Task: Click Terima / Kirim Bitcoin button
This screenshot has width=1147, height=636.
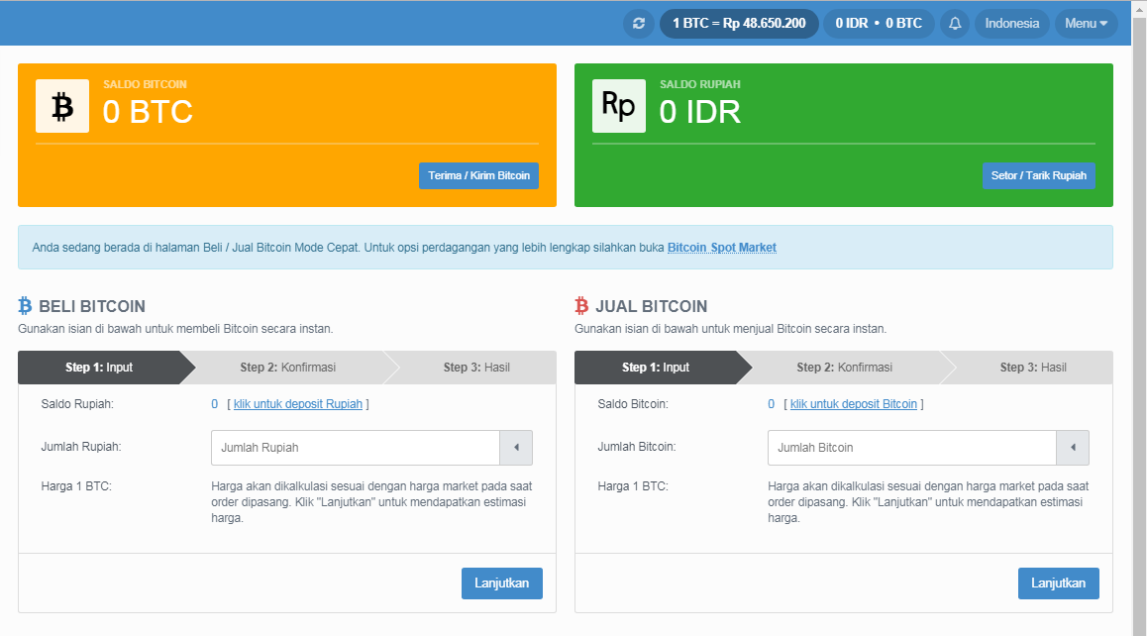Action: 479,175
